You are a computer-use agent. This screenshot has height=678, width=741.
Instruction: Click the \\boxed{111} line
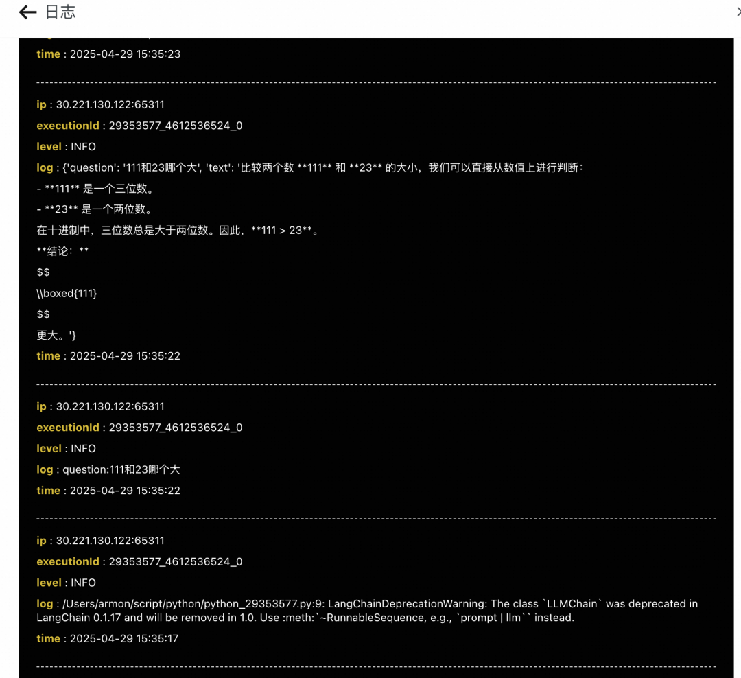tap(67, 293)
